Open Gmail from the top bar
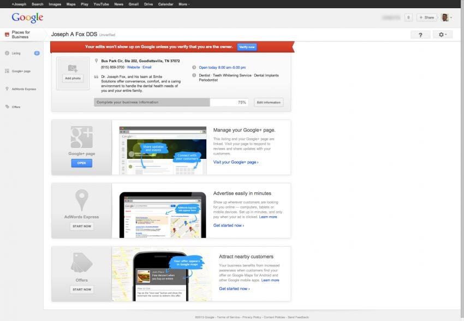Image resolution: width=464 pixels, height=321 pixels. coord(134,4)
